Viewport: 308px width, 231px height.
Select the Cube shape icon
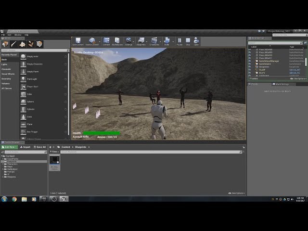coord(23,94)
